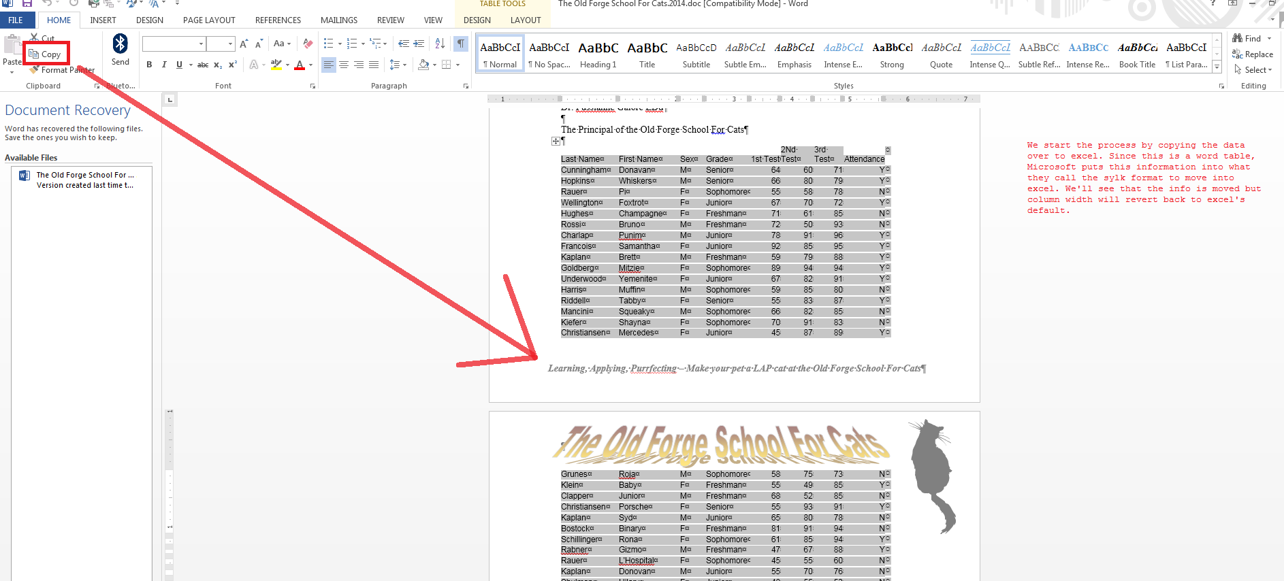Screen dimensions: 1284x581
Task: Click the Increase Indent icon
Action: click(419, 44)
